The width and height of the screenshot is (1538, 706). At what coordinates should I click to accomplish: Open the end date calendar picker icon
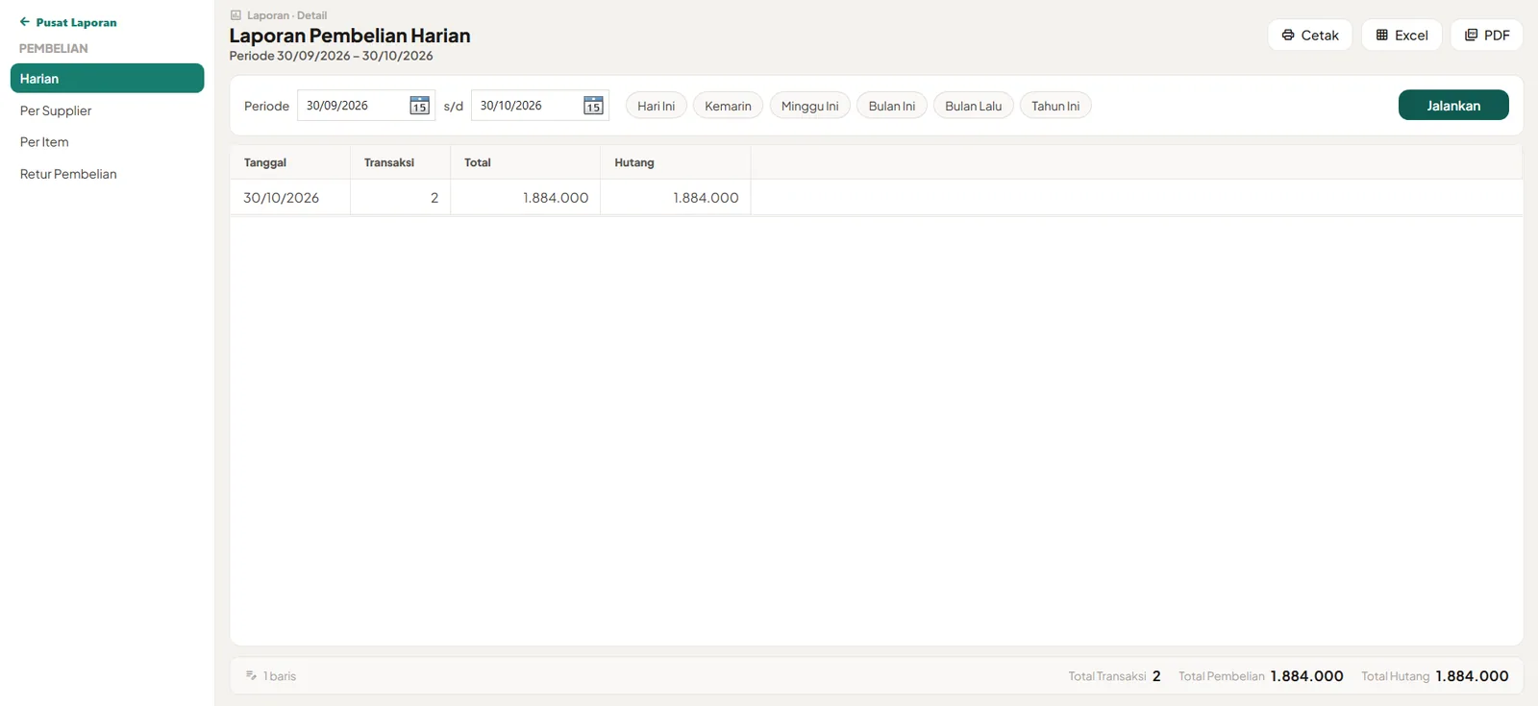(593, 106)
